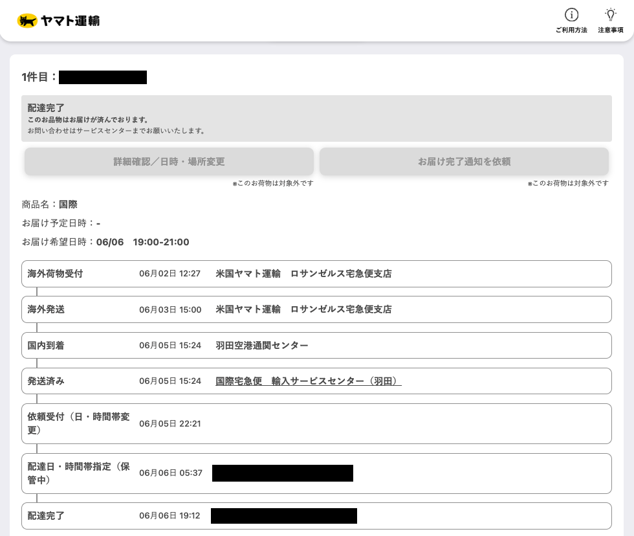Image resolution: width=634 pixels, height=536 pixels.
Task: Click timestamp 06月06日 05:37
Action: 171,473
